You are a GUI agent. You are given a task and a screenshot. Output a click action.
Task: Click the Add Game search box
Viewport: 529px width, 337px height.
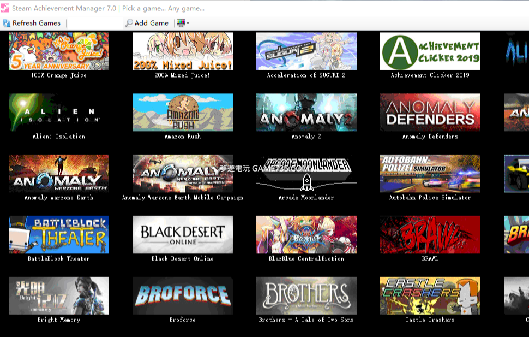point(95,23)
